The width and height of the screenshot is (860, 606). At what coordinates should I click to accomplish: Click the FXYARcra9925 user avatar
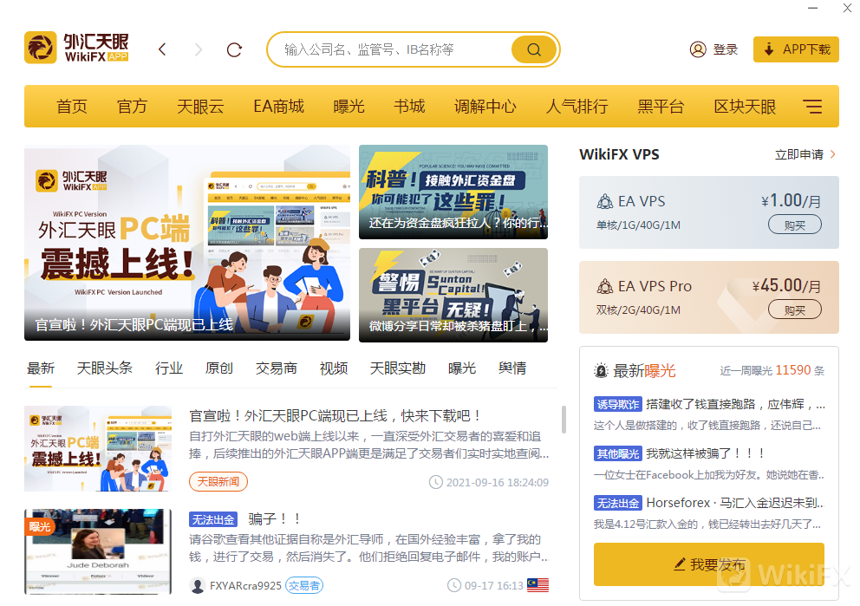coord(198,585)
